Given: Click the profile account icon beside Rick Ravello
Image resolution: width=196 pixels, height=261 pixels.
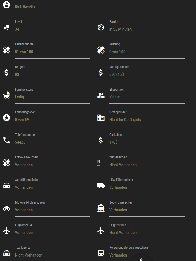Looking at the screenshot, I should point(6,4).
